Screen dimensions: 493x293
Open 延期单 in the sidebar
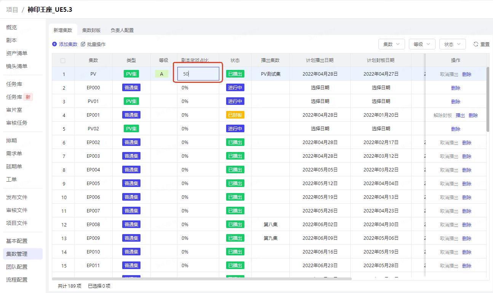pos(14,166)
